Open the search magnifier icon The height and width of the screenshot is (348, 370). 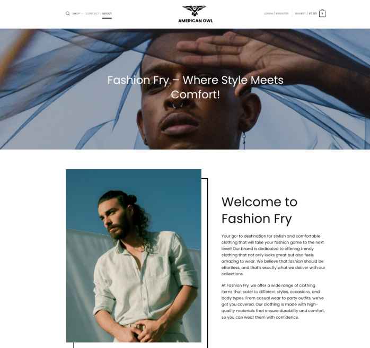click(67, 13)
